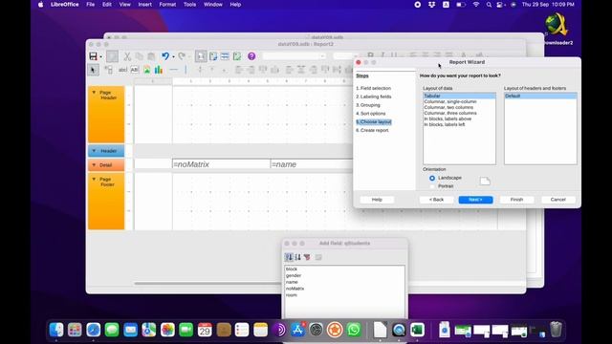Go to wizard step 3. Grouping
Image resolution: width=612 pixels, height=344 pixels.
click(x=367, y=105)
